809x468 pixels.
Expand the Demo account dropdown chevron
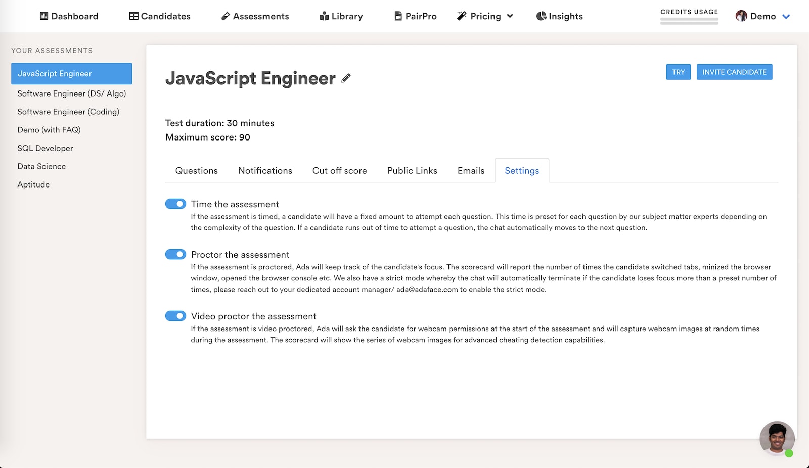coord(786,17)
